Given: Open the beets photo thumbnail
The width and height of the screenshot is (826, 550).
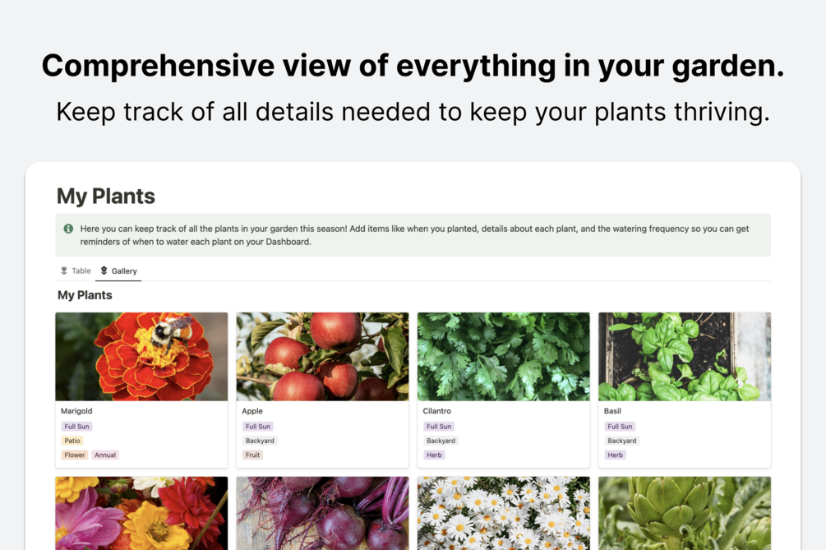Looking at the screenshot, I should click(x=322, y=513).
